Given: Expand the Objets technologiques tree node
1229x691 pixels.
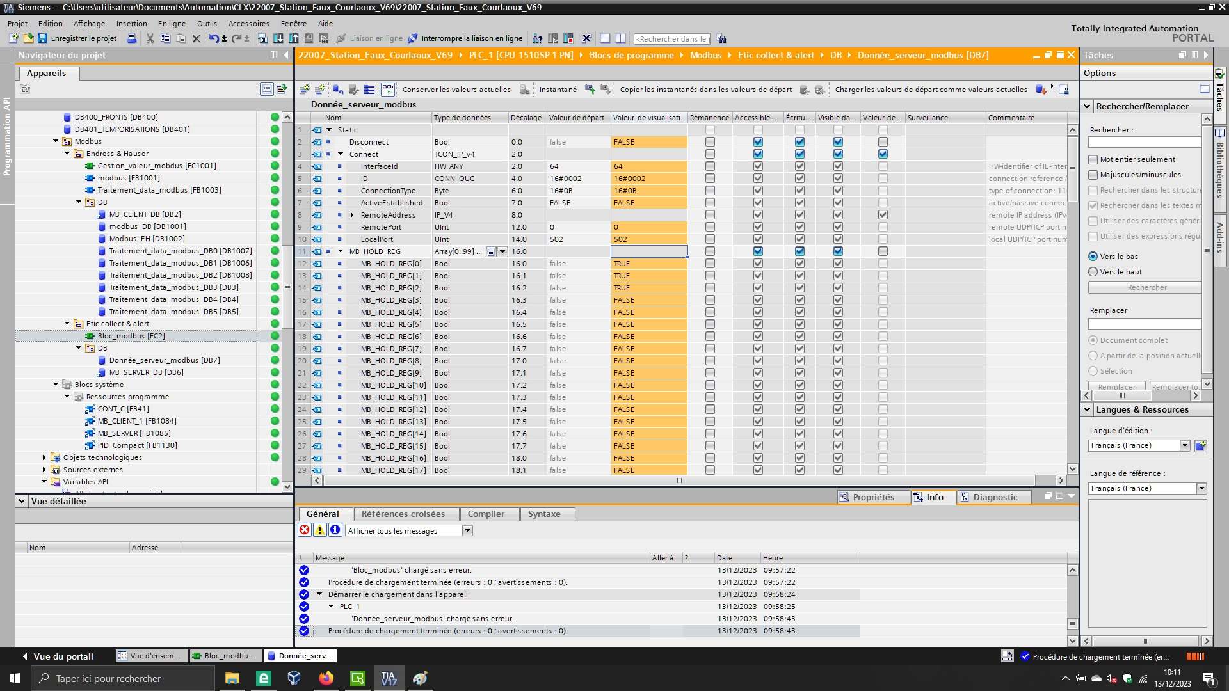Looking at the screenshot, I should 44,457.
